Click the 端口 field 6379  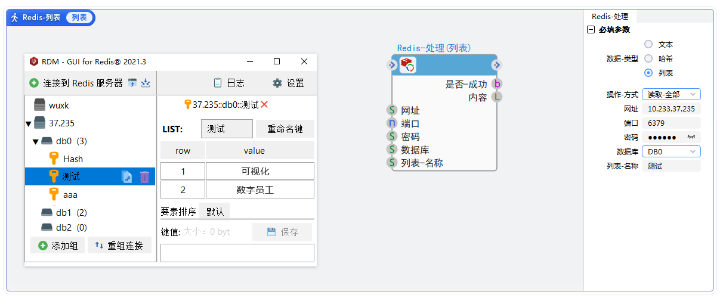click(x=671, y=123)
